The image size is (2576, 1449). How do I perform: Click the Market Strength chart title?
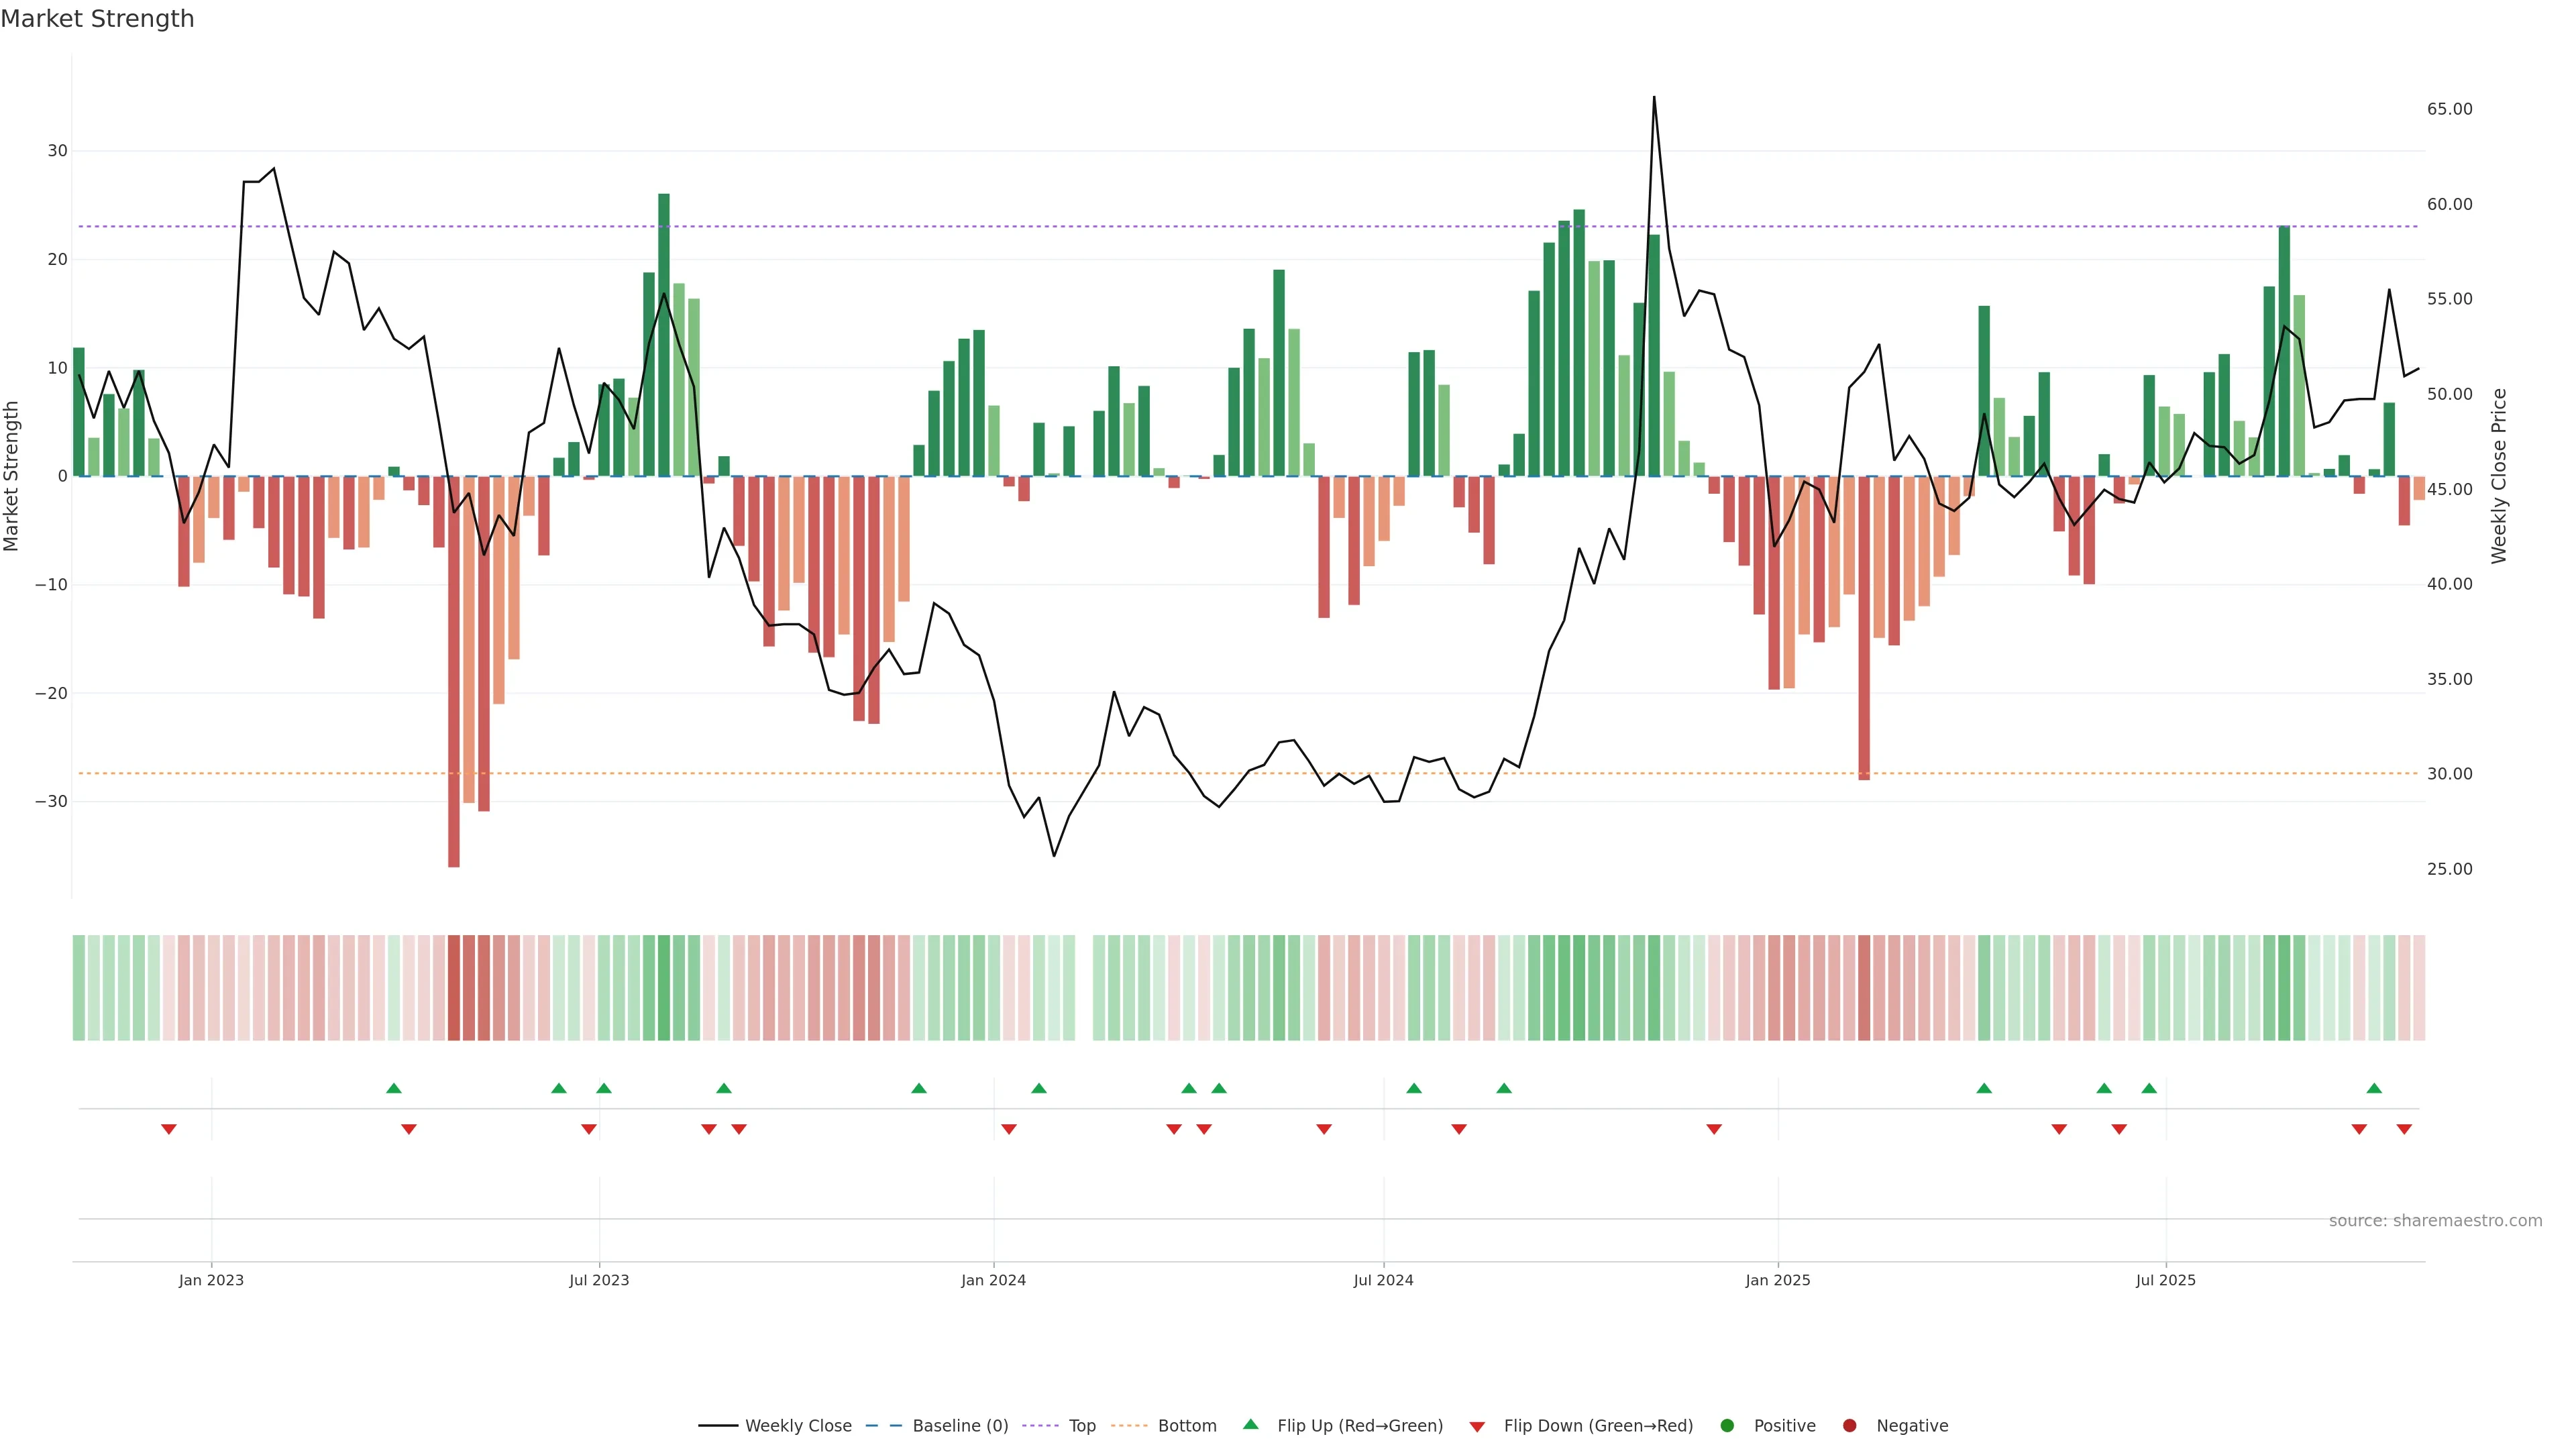point(97,19)
